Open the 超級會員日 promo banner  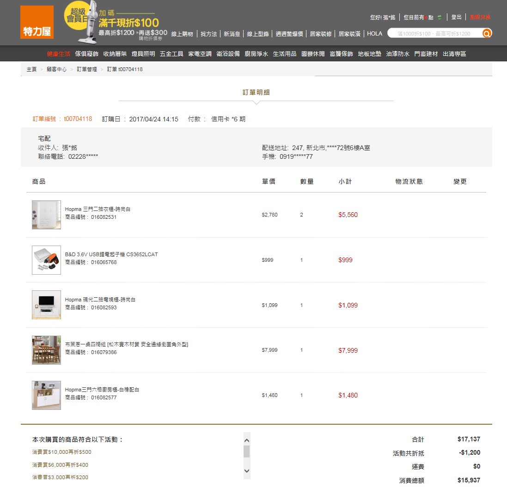116,22
